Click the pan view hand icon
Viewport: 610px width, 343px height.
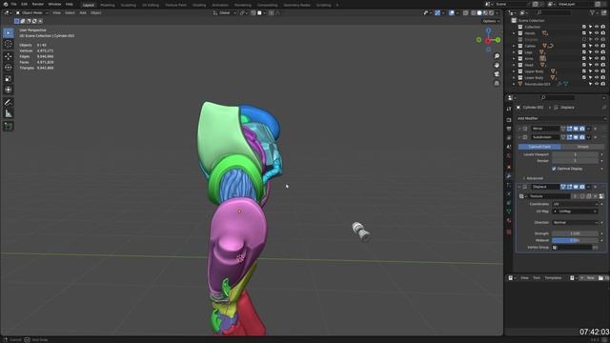497,66
